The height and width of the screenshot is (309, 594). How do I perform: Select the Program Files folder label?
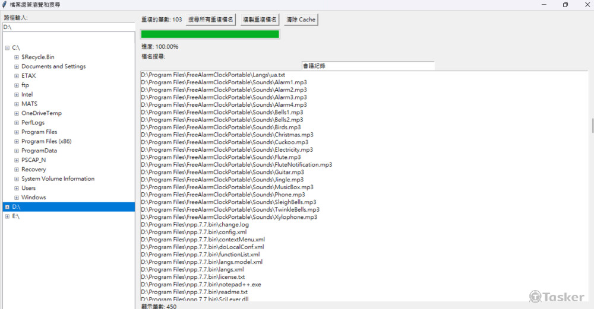click(39, 132)
